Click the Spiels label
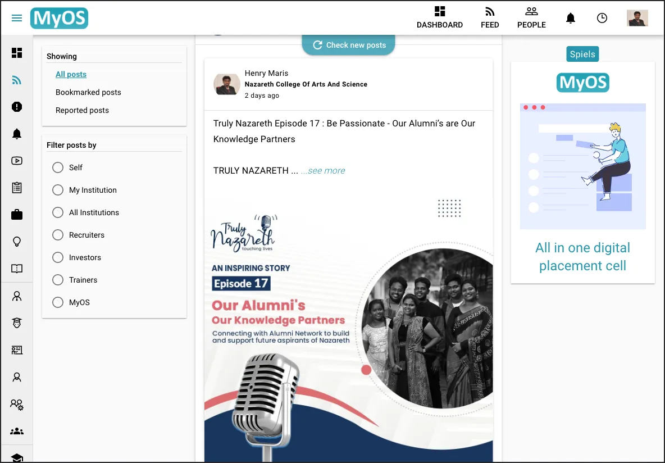The width and height of the screenshot is (665, 463). (x=582, y=54)
